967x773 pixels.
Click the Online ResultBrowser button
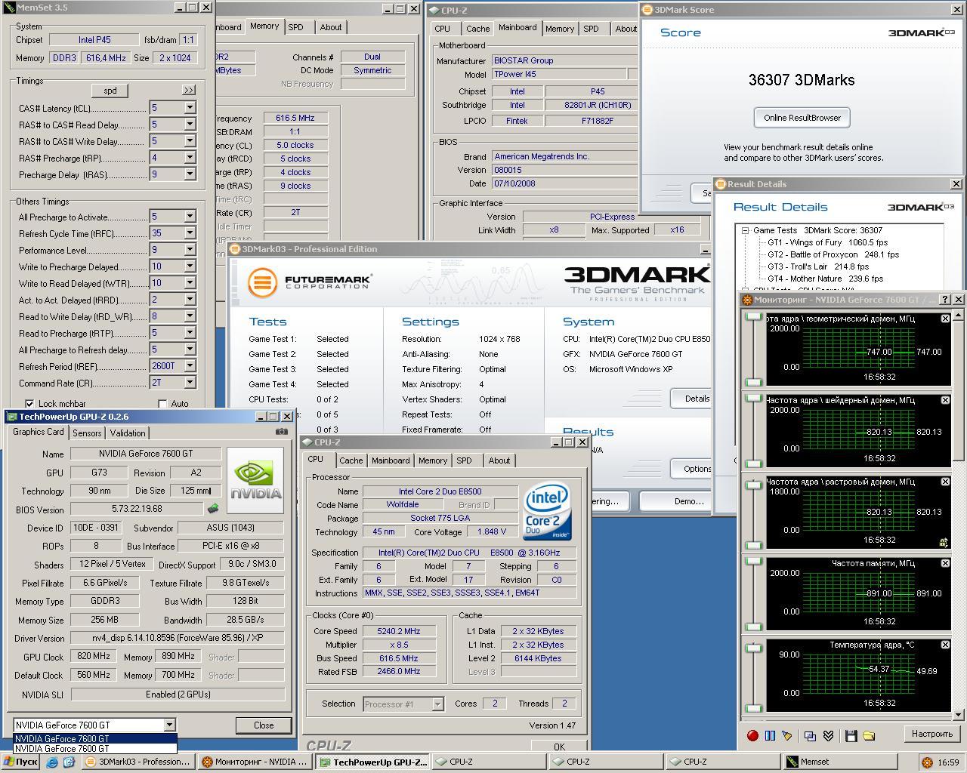point(802,118)
